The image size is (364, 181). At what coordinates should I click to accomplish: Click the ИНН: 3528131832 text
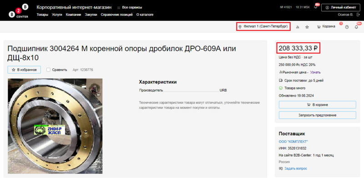[x=293, y=148]
